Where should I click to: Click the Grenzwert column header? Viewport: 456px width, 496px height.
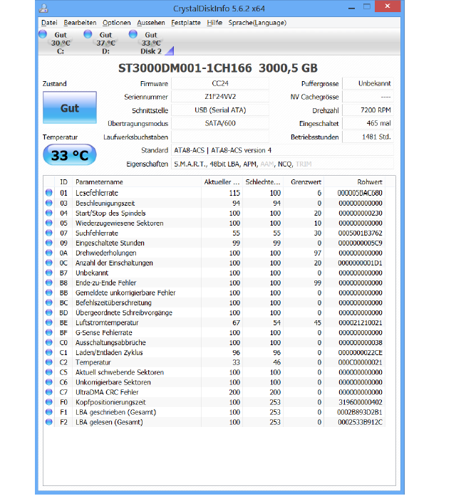304,182
